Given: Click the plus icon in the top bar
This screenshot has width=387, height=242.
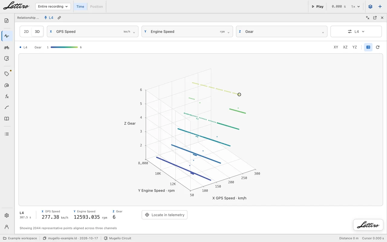Looking at the screenshot, I should (x=380, y=6).
